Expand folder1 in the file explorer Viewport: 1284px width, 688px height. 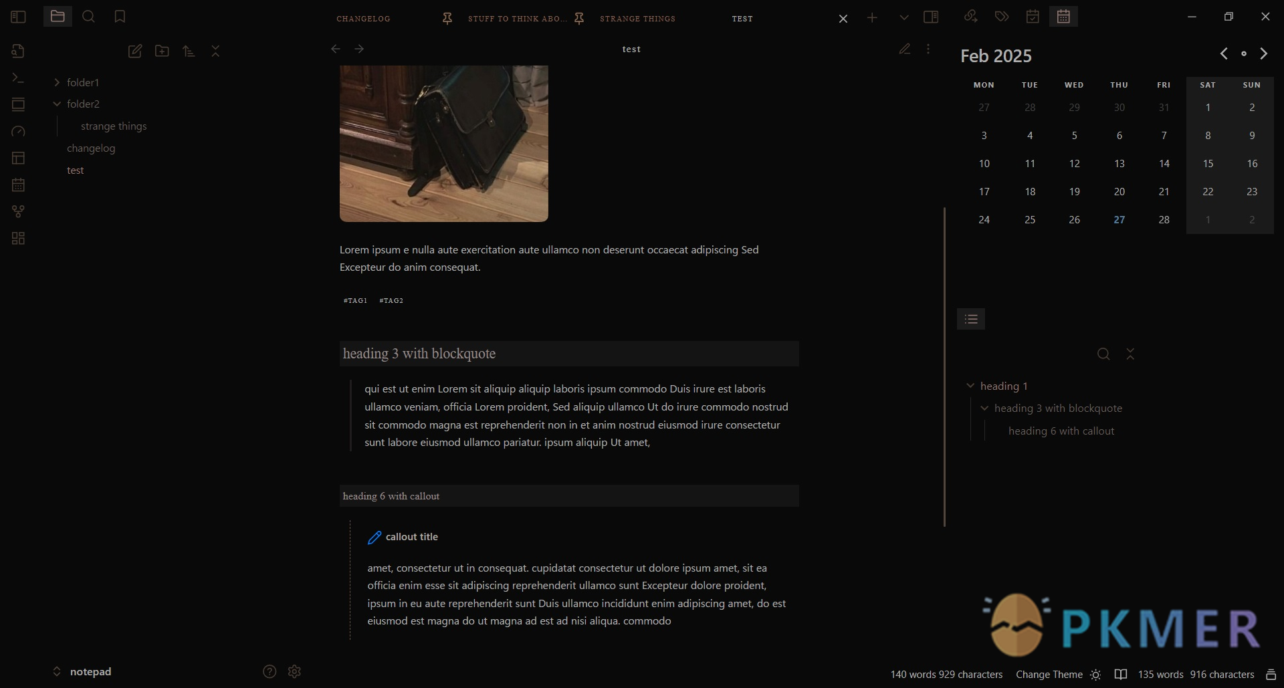56,82
